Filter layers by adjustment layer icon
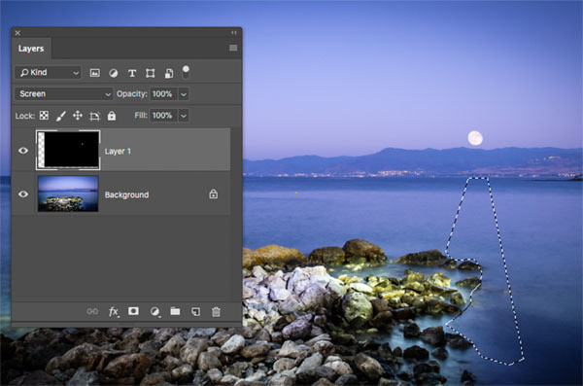583x386 pixels. [x=114, y=73]
